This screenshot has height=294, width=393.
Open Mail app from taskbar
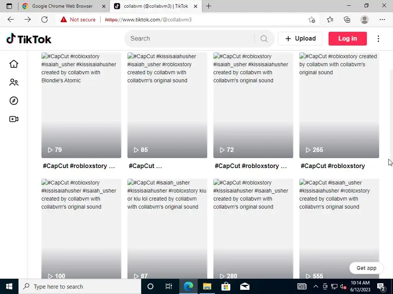coord(244,286)
